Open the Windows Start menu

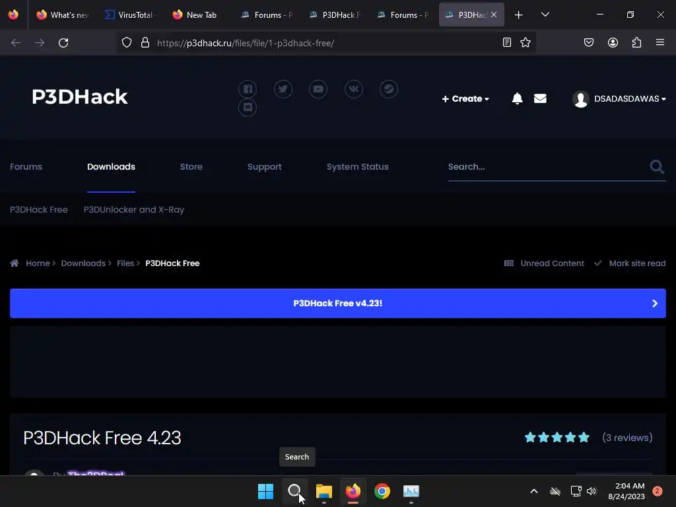265,491
